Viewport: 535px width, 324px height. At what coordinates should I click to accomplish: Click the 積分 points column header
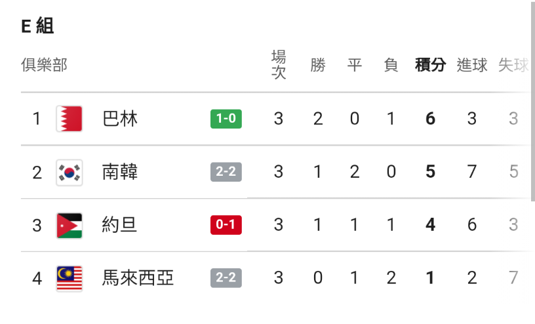click(x=430, y=65)
